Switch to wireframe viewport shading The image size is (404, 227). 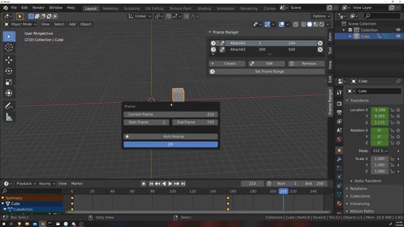(304, 24)
